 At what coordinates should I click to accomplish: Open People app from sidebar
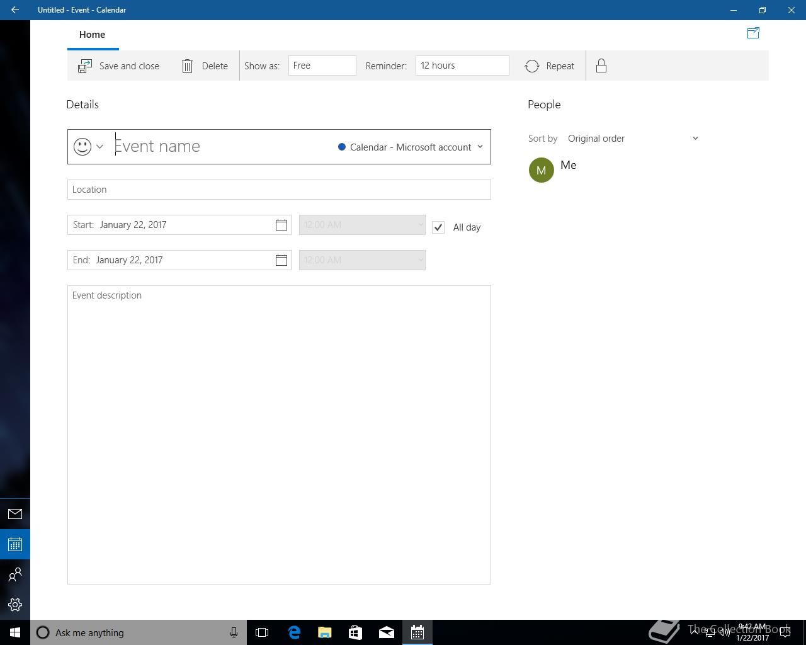15,574
